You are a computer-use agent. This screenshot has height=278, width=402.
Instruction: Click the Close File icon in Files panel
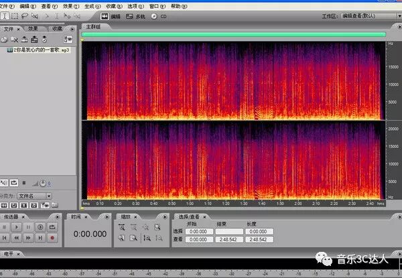pos(14,40)
